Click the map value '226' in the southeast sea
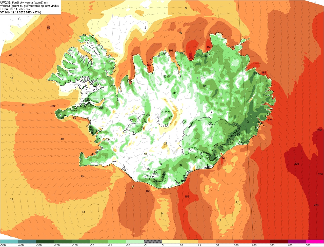The width and height of the screenshot is (324, 247). pyautogui.click(x=297, y=164)
